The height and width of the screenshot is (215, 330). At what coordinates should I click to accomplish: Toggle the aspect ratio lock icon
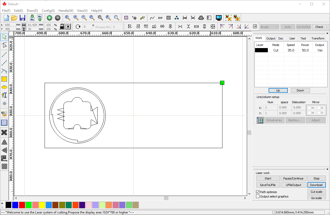point(62,27)
